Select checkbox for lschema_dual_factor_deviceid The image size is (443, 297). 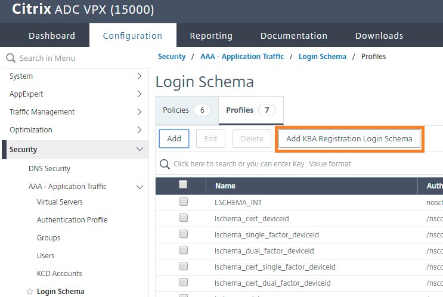tap(184, 250)
